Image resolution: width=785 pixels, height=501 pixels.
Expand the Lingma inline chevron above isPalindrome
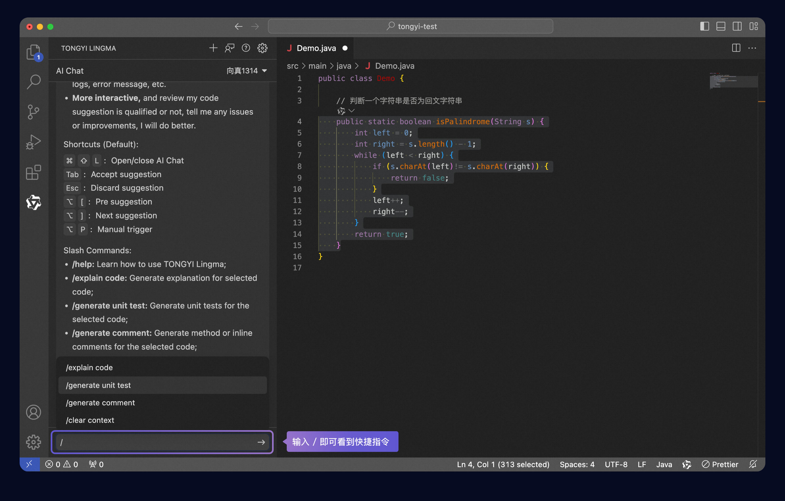[x=351, y=111]
